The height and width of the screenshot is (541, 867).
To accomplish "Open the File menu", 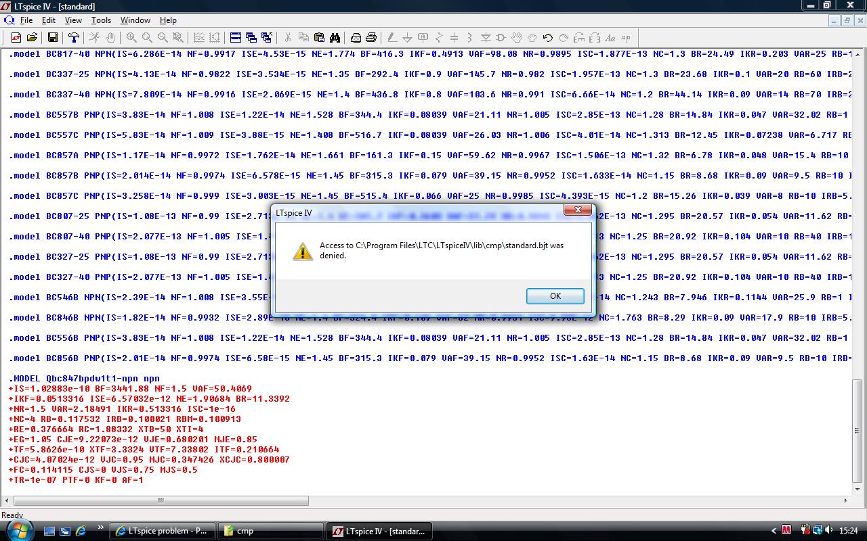I will coord(26,20).
